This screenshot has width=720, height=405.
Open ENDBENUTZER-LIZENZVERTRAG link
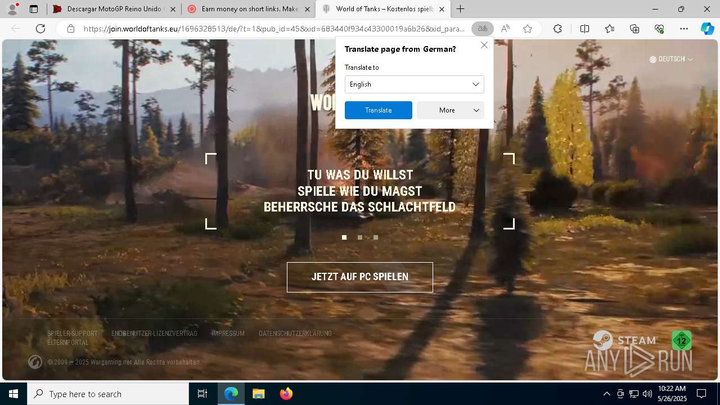tap(154, 334)
